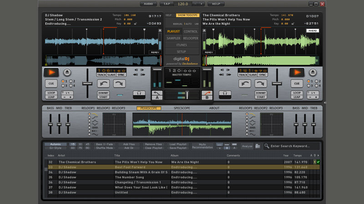Open the ITUNES tab
The image size is (364, 204).
click(182, 45)
